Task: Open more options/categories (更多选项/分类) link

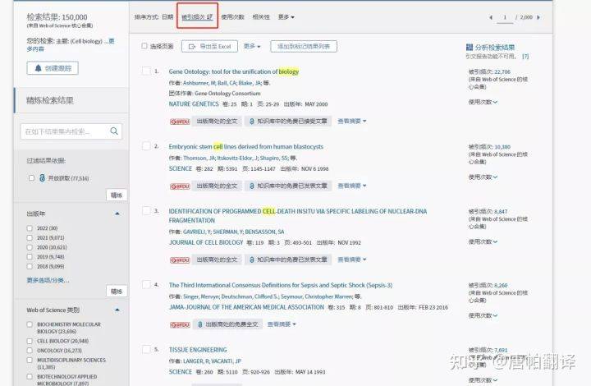Action: click(48, 280)
